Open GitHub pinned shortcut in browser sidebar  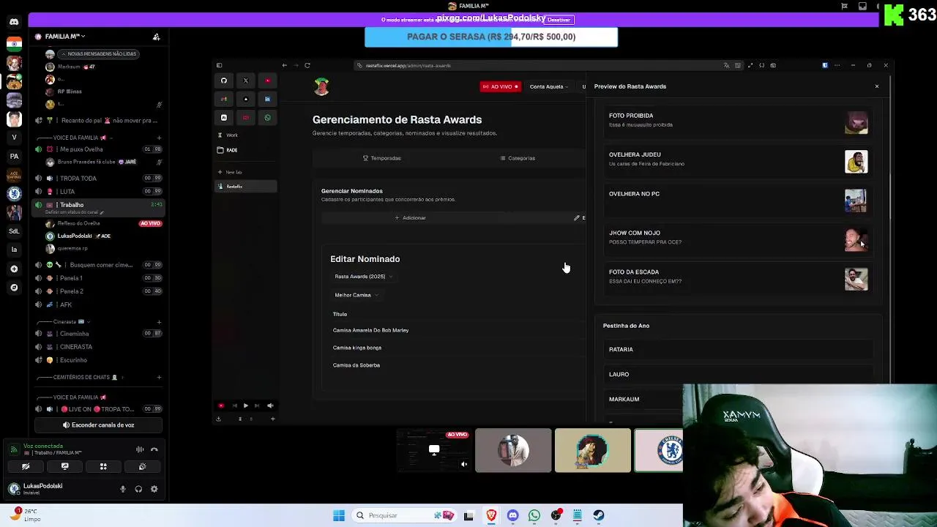click(224, 81)
